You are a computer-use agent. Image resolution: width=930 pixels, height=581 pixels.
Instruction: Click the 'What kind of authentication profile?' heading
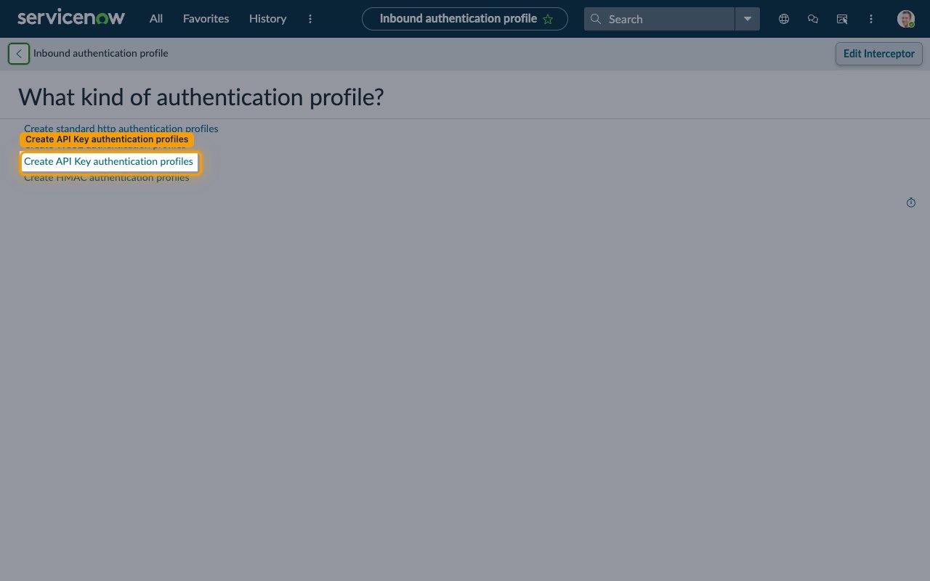pos(201,97)
